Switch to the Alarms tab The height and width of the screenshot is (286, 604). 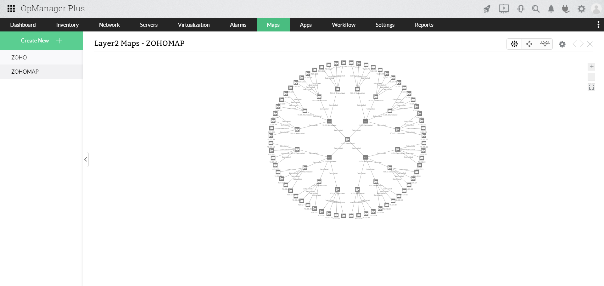[238, 25]
